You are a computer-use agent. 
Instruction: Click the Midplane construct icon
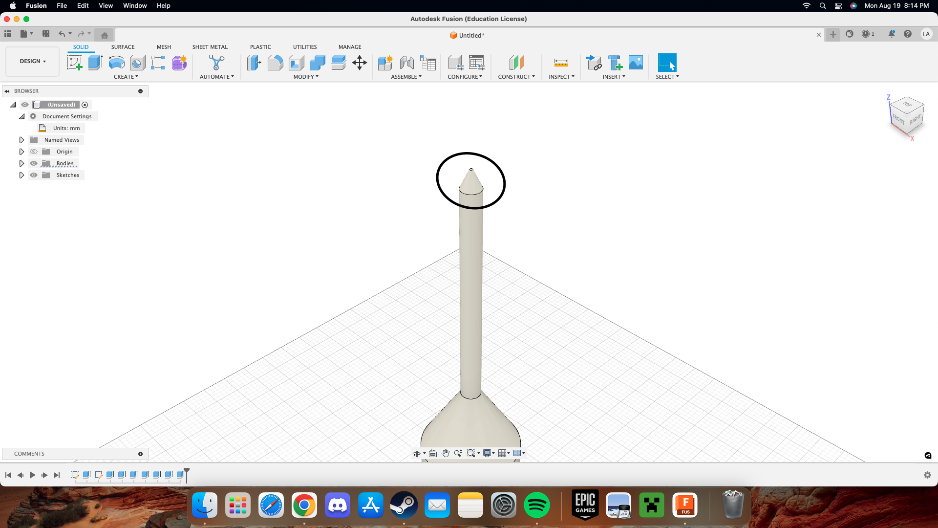(x=516, y=63)
